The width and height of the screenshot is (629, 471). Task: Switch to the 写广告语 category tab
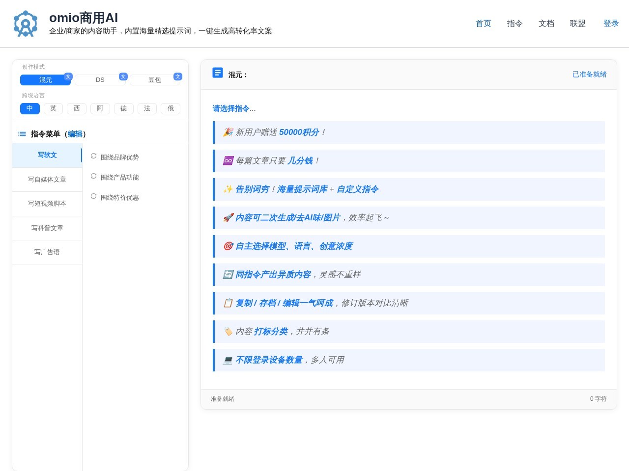(x=47, y=252)
